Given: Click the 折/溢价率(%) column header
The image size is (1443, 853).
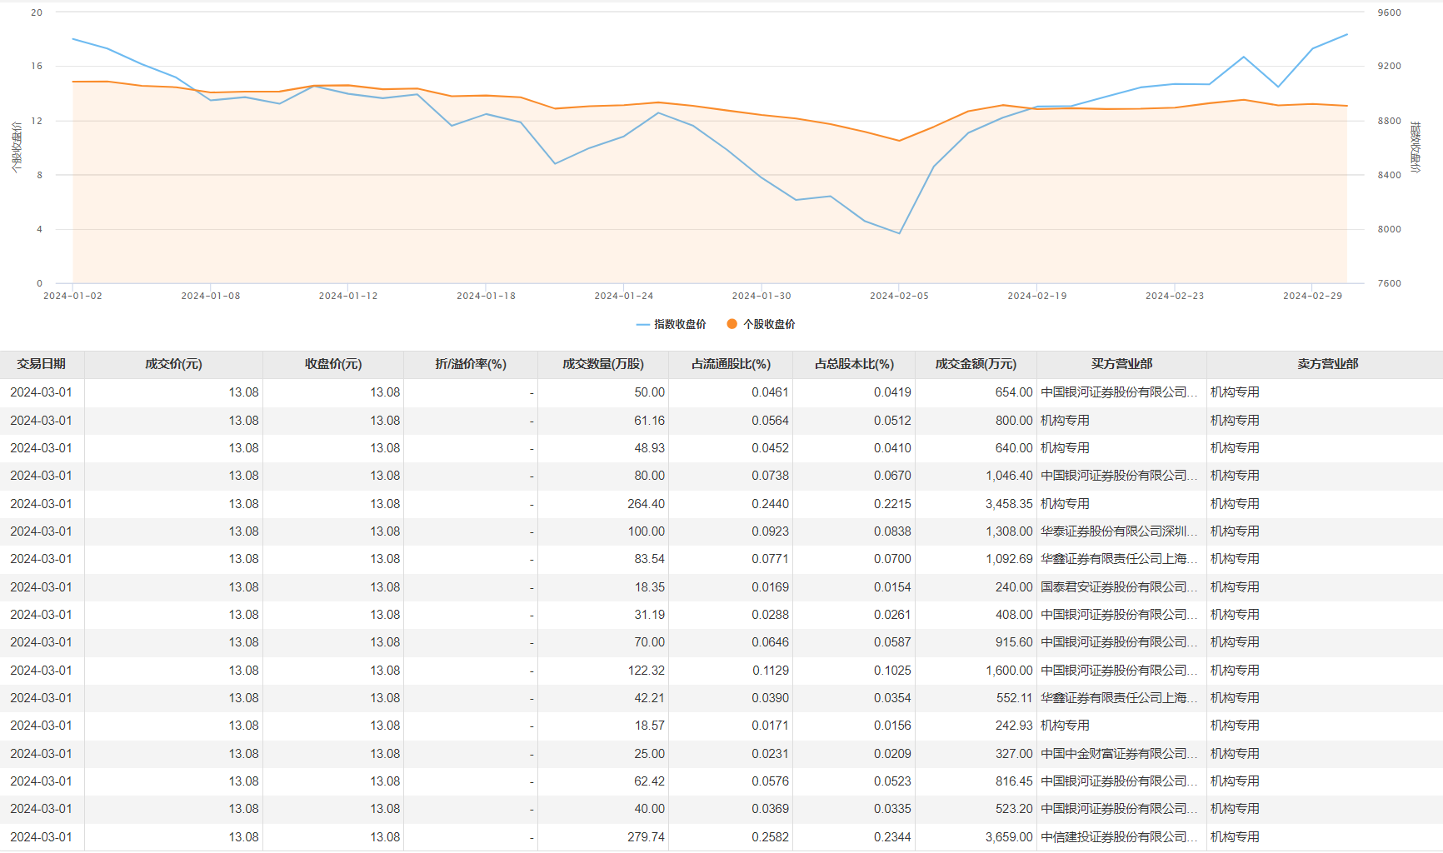Looking at the screenshot, I should click(x=471, y=364).
